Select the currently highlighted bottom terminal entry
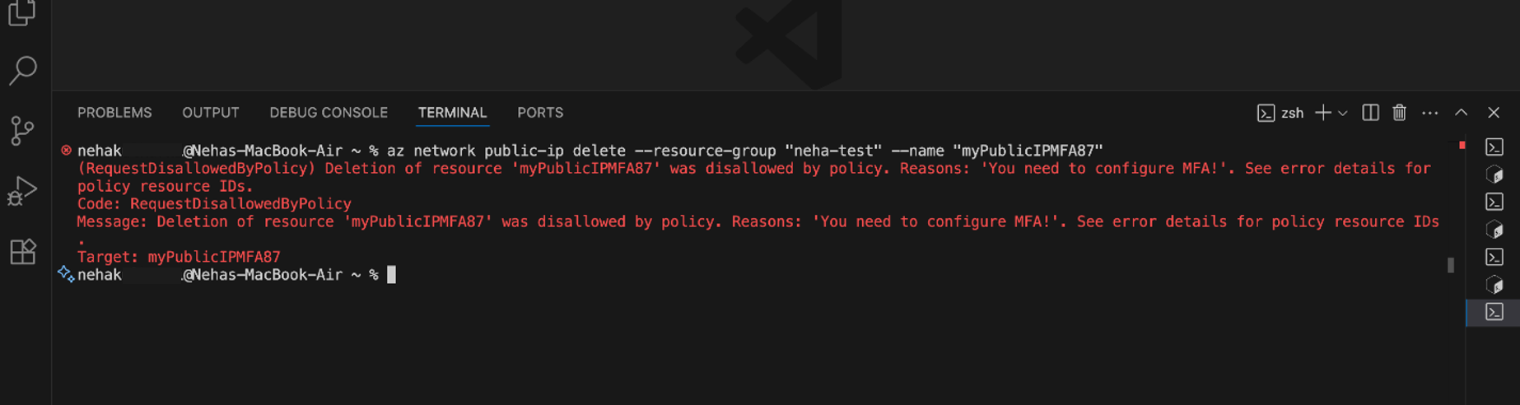 click(1494, 312)
